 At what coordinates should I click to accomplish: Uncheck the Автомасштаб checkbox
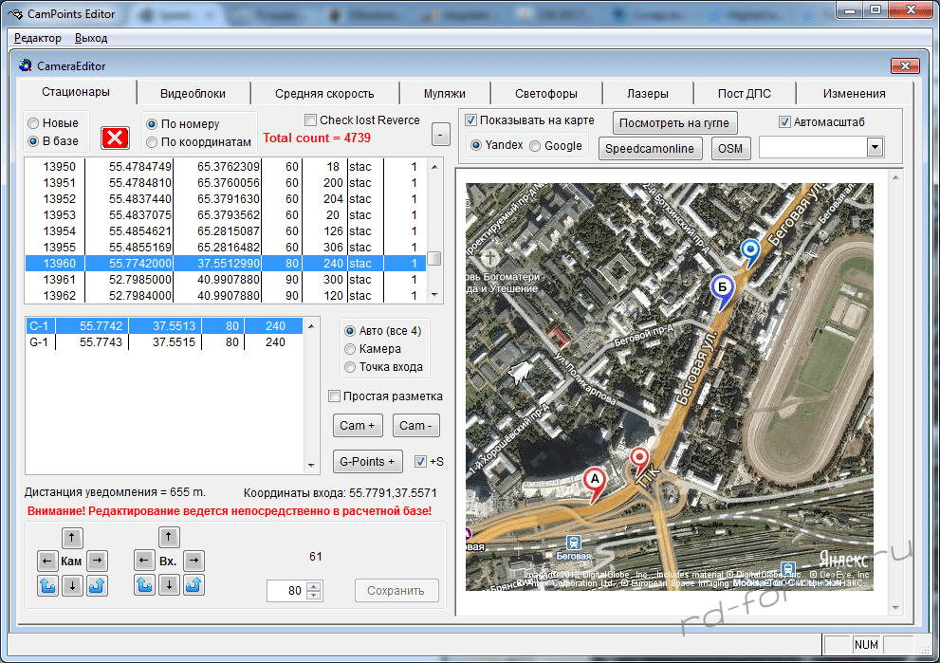tap(784, 121)
